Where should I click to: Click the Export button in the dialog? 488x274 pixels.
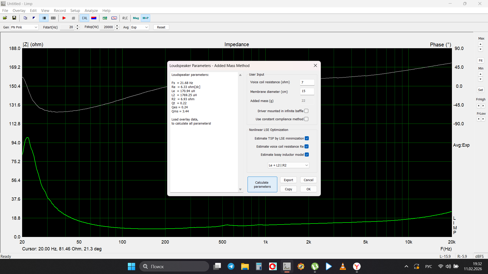pos(288,180)
